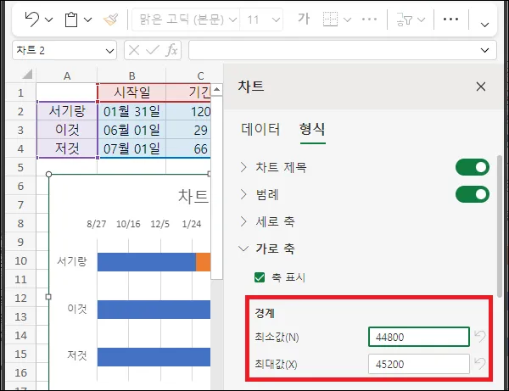The height and width of the screenshot is (391, 509).
Task: Select column A header
Action: coord(67,76)
